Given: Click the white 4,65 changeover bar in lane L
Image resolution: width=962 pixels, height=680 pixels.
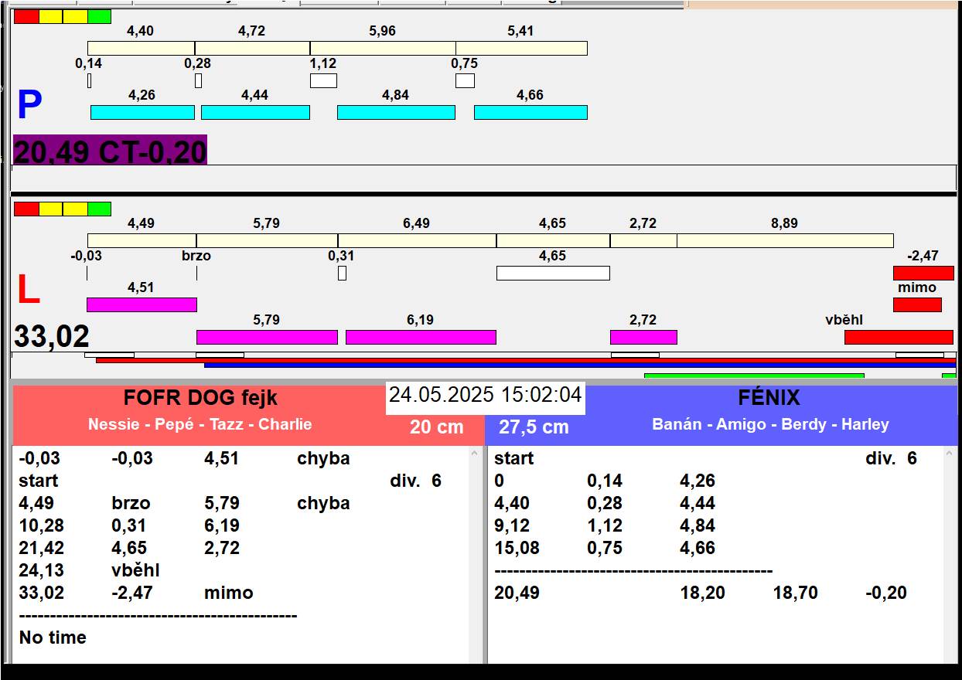Looking at the screenshot, I should [x=553, y=273].
